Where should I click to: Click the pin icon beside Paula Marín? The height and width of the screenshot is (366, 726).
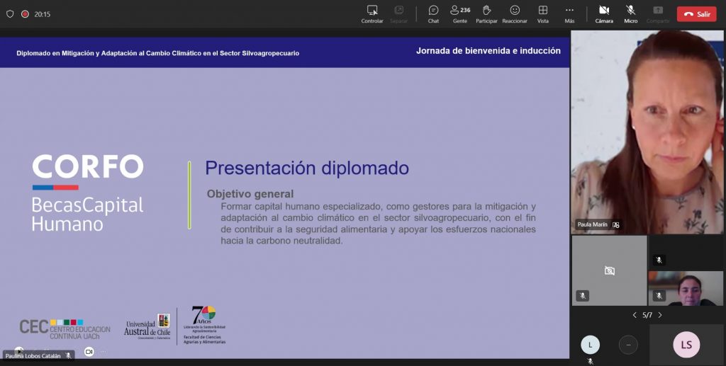tap(616, 224)
